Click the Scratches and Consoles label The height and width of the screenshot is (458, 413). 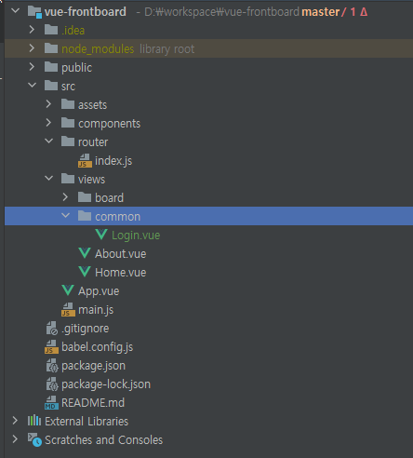pos(103,440)
